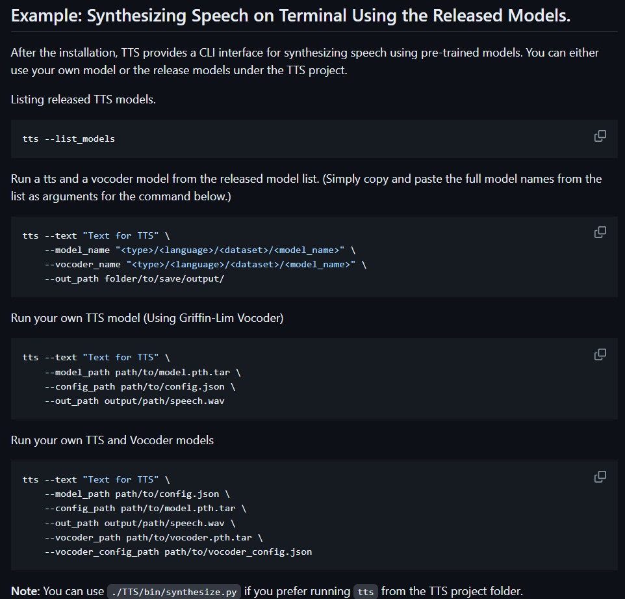Click the --vocoder_path path/to/vocoder.pth.tar line
Viewport: 625px width, 599px height.
pos(153,538)
